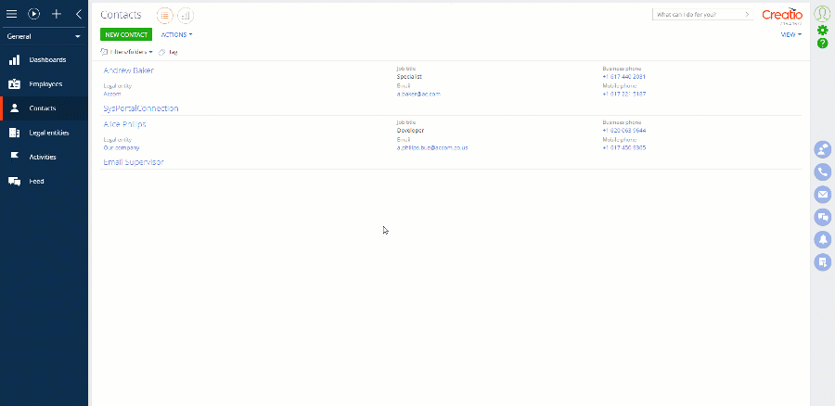The image size is (835, 406).
Task: Expand the General workspace dropdown
Action: (44, 37)
